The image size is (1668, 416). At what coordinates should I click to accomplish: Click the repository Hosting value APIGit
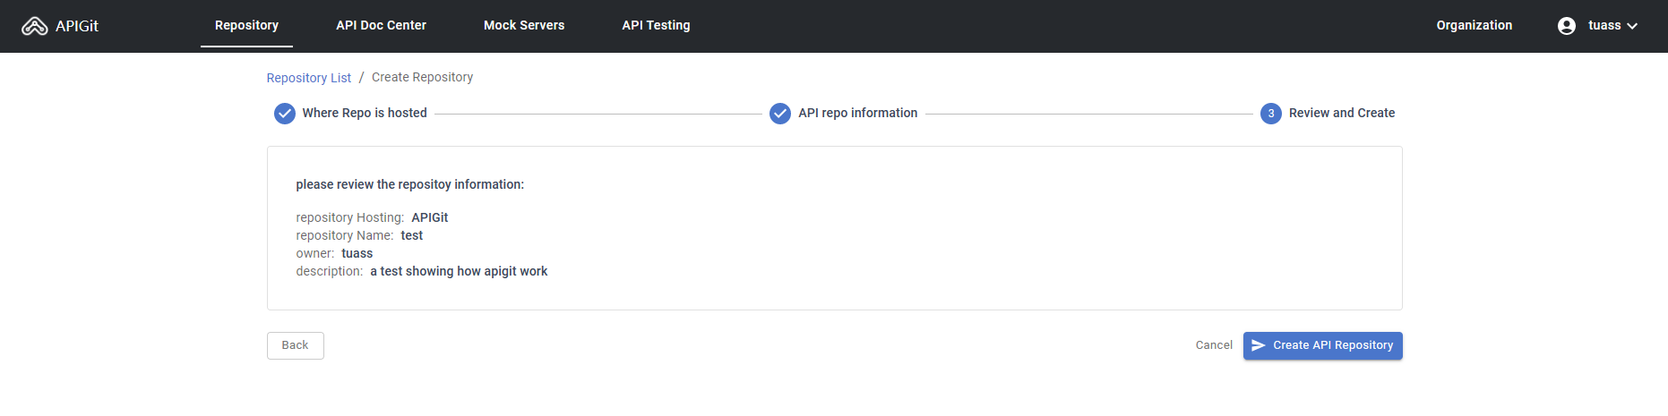click(430, 217)
